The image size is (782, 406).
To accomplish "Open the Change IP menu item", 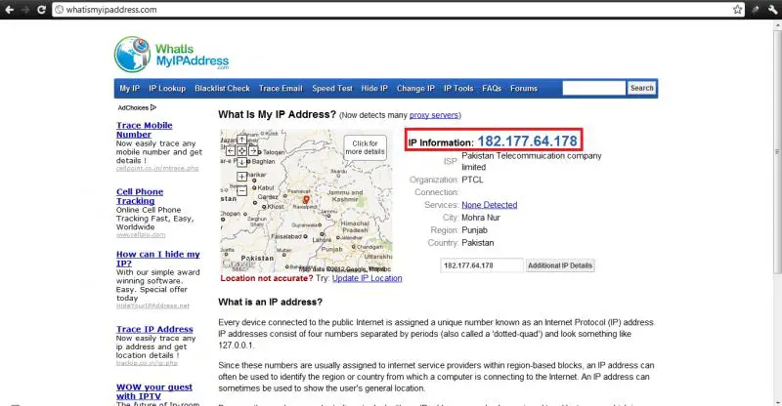I will [415, 88].
